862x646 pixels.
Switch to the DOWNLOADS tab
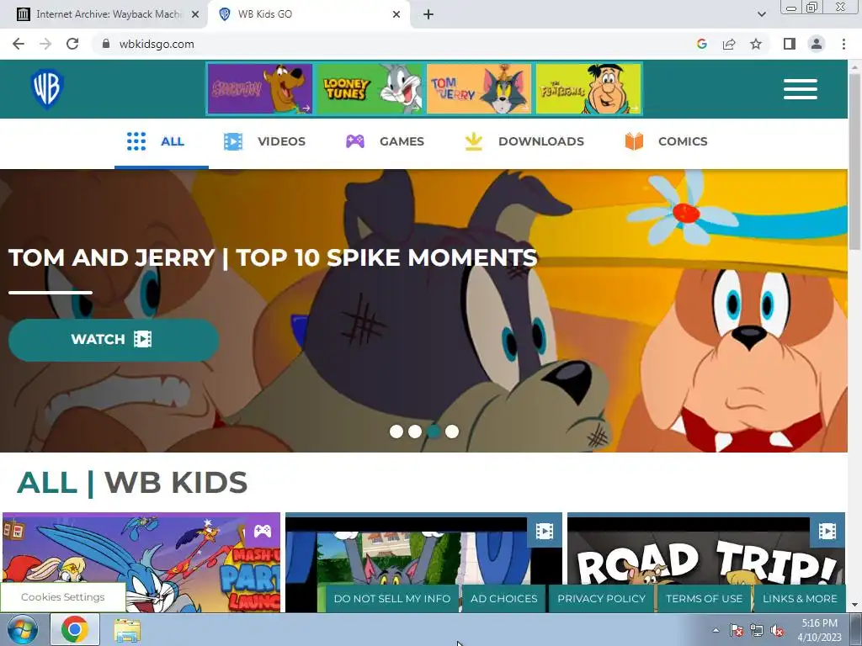click(x=524, y=141)
